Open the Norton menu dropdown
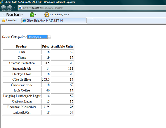 click(x=15, y=15)
